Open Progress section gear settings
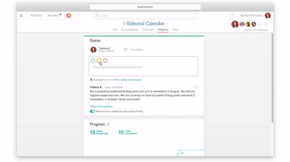The width and height of the screenshot is (290, 162). coord(108,124)
